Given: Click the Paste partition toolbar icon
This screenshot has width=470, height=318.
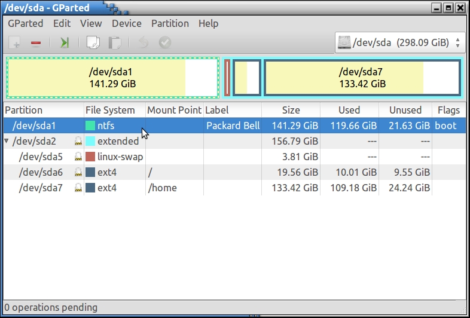Looking at the screenshot, I should (x=114, y=42).
